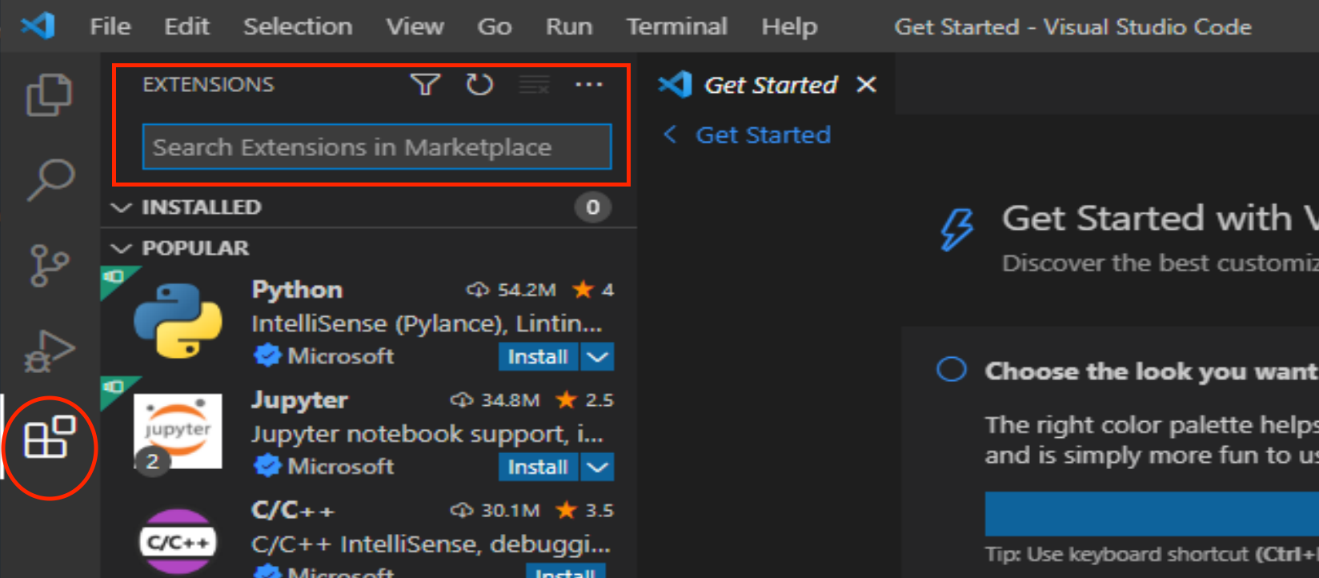This screenshot has height=578, width=1319.
Task: Go back using Get Started chevron
Action: coord(670,134)
